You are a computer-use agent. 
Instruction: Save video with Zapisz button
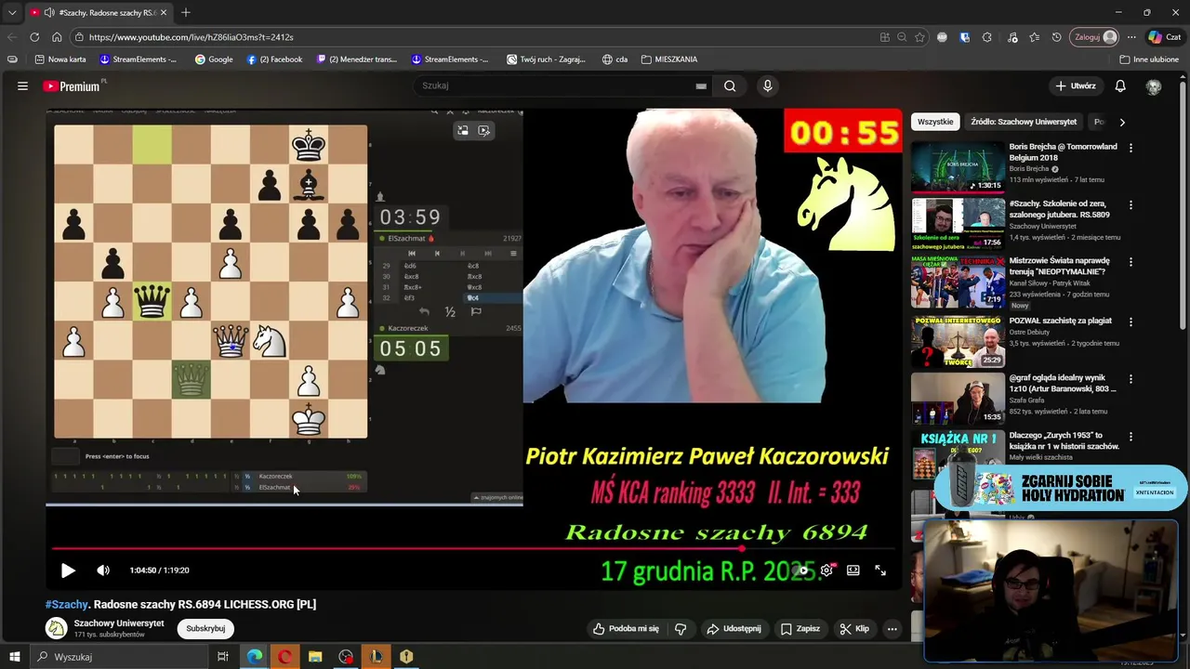point(800,629)
